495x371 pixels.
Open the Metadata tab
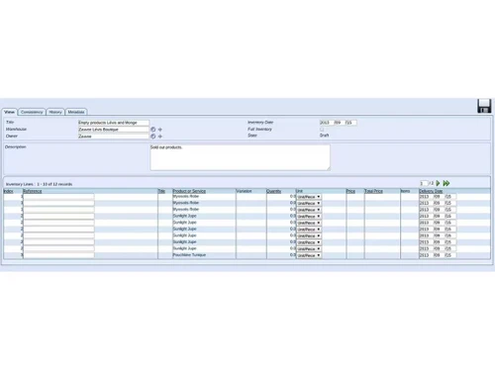click(x=76, y=112)
